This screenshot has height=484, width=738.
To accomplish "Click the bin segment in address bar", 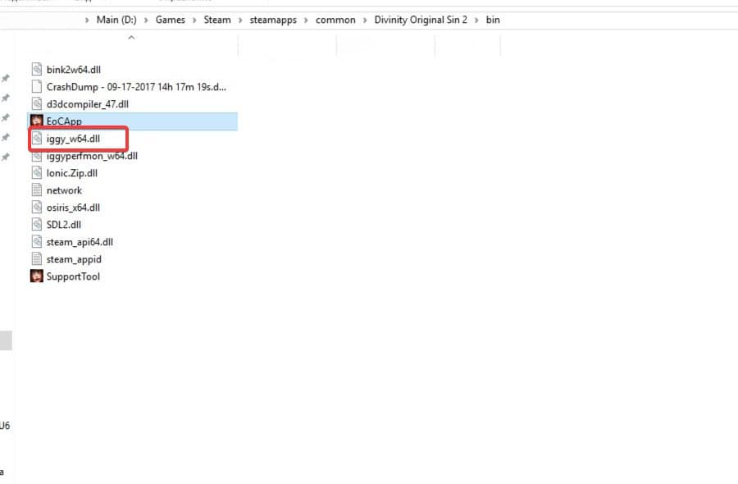I will pyautogui.click(x=493, y=20).
